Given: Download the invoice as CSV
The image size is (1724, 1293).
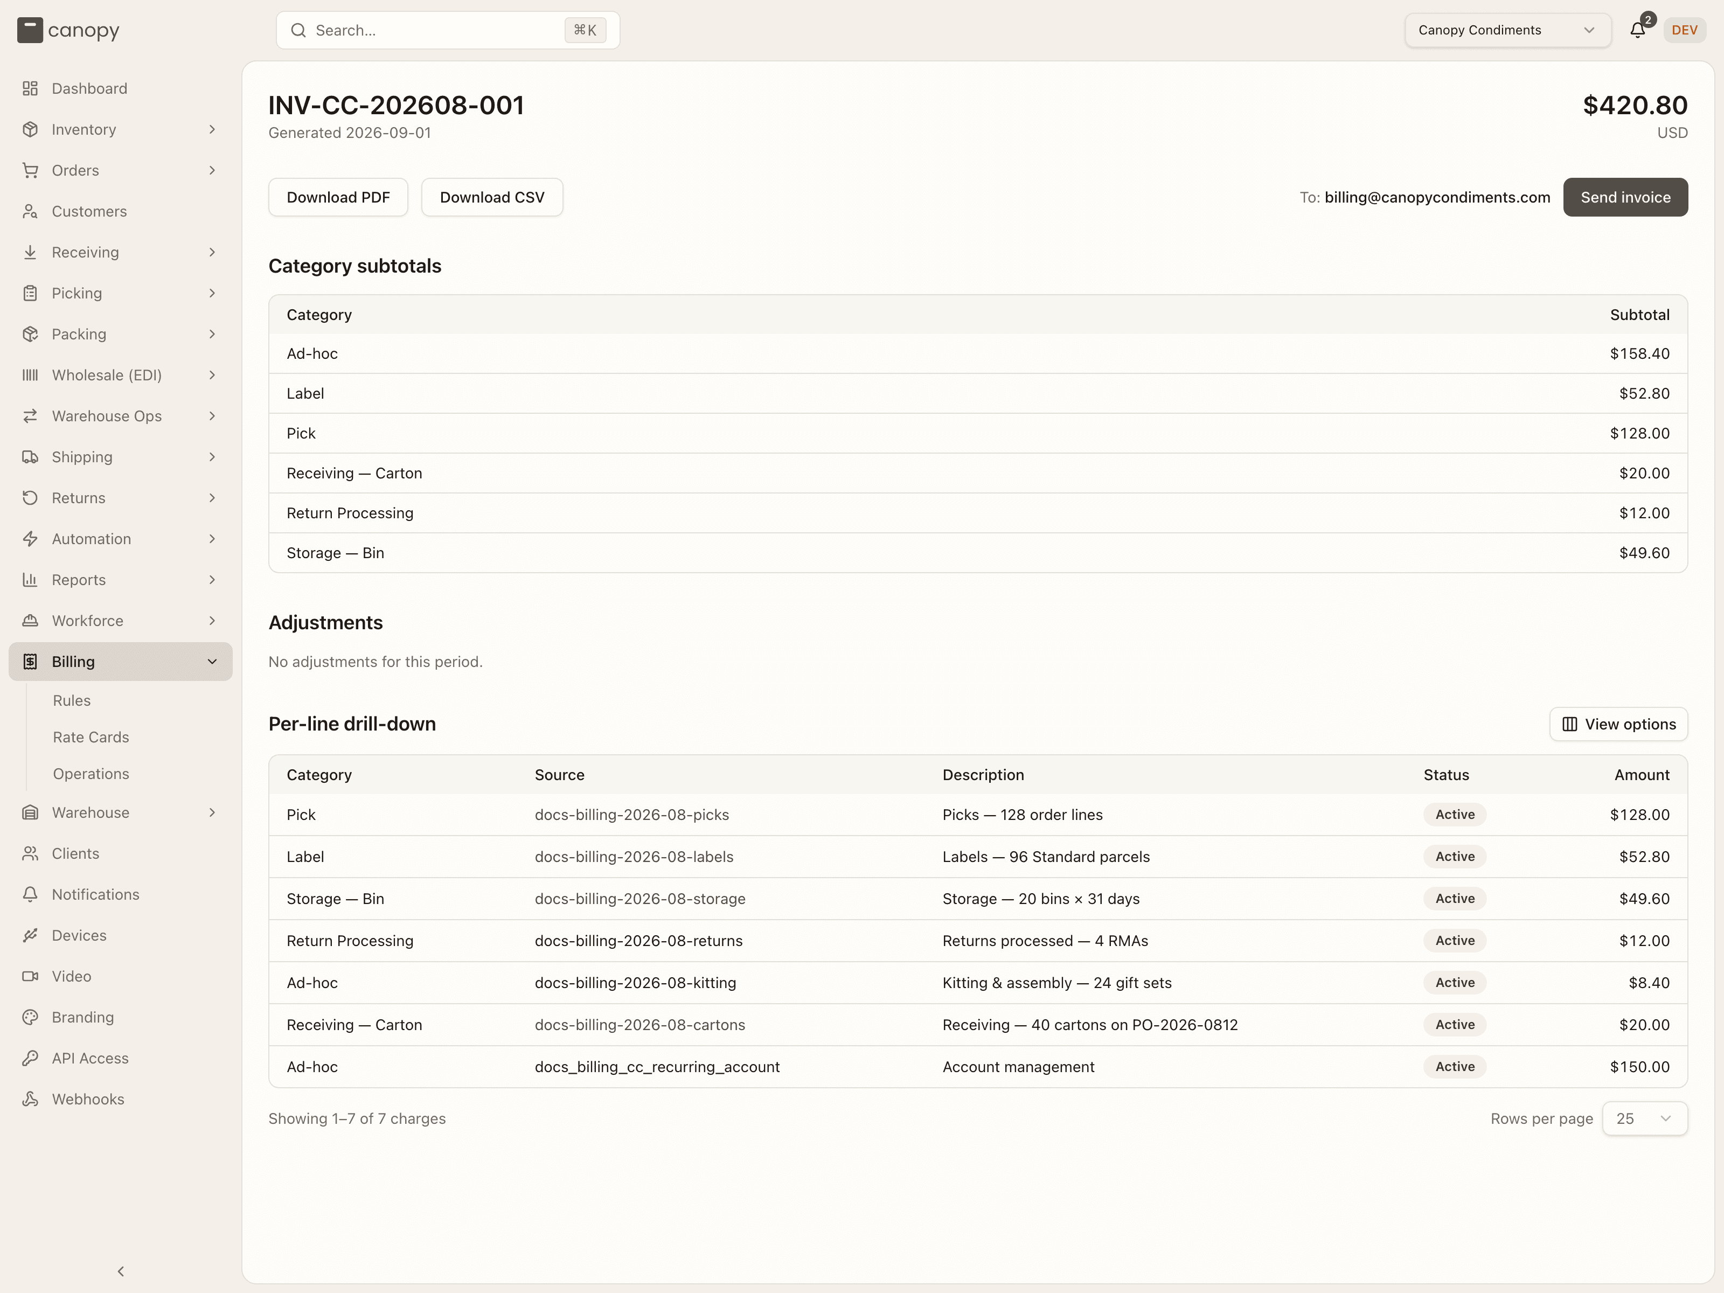Looking at the screenshot, I should (x=492, y=197).
